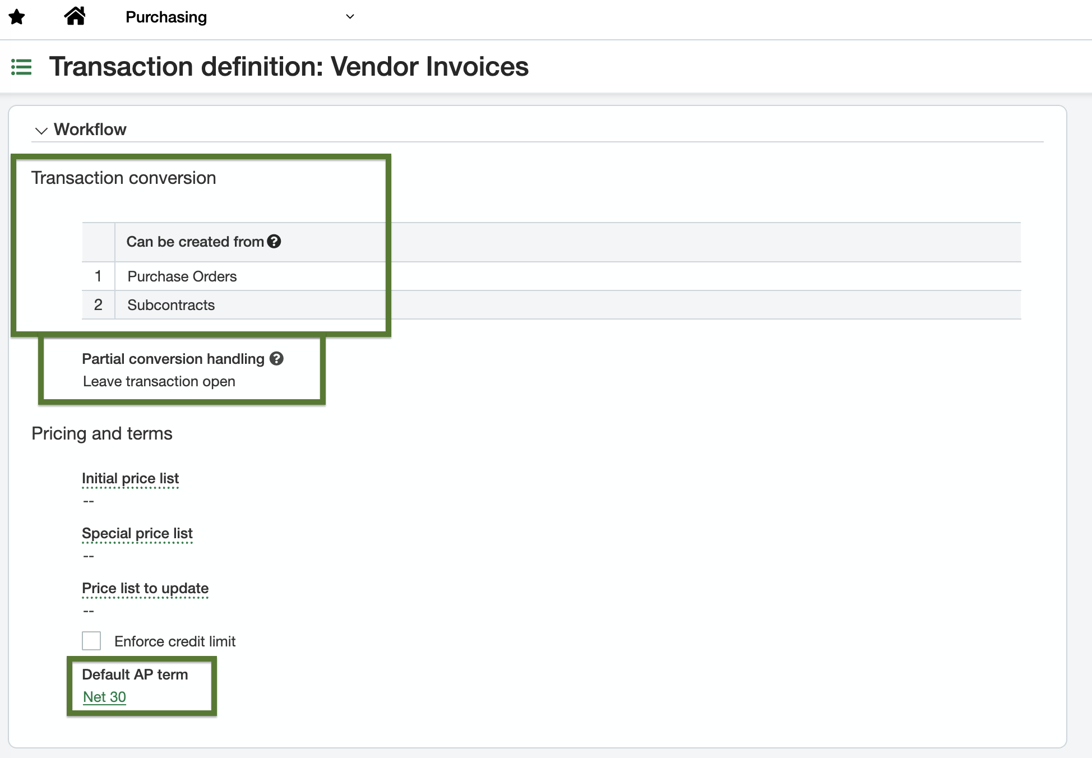Click the favorites star icon
The height and width of the screenshot is (758, 1092).
[x=17, y=17]
